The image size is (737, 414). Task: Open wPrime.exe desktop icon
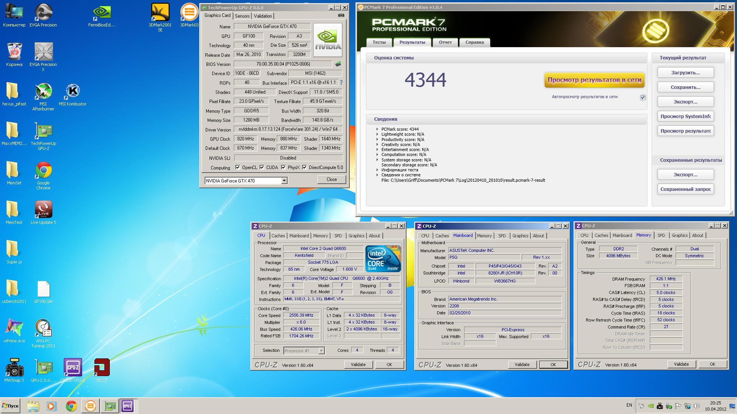click(x=14, y=331)
